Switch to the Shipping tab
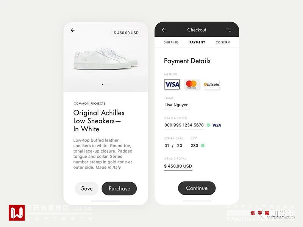 coord(171,42)
